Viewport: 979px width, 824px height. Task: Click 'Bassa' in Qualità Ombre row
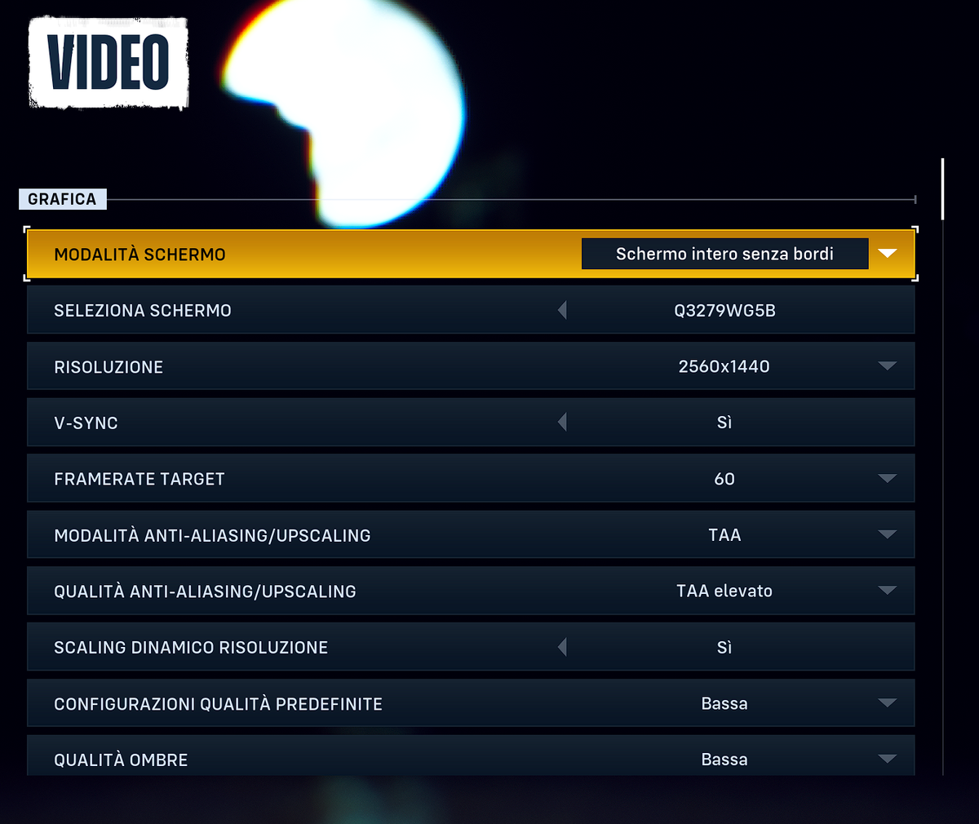pos(724,760)
